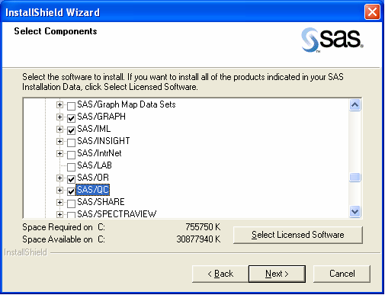Expand the SAS/QC tree node
Viewport: 385px width, 295px height.
point(59,190)
